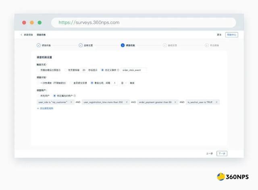The width and height of the screenshot is (258, 190).
Task: Click help icon next to 自定义事件
Action: (118, 70)
